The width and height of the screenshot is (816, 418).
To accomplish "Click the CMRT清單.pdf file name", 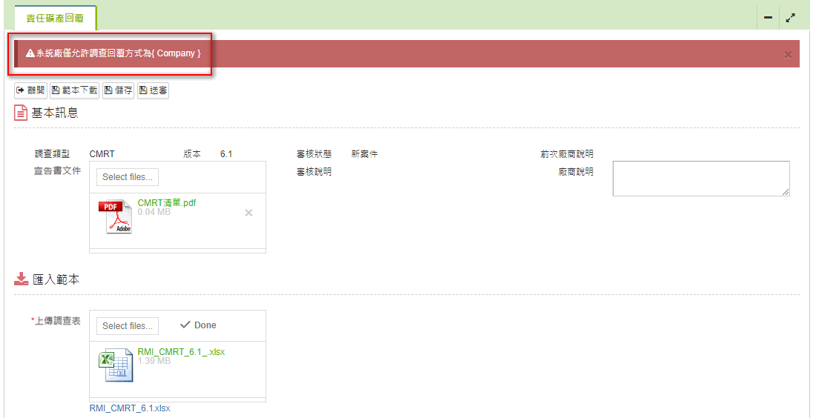I will [167, 203].
